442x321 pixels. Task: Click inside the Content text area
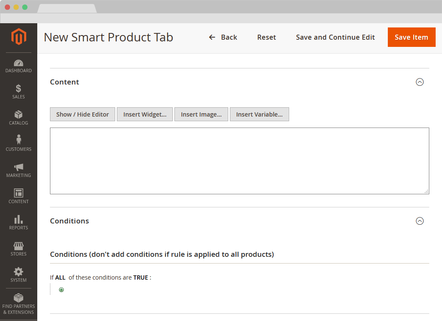(x=239, y=160)
